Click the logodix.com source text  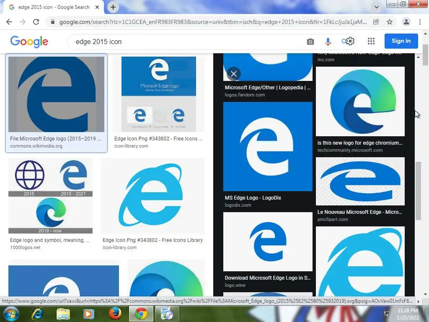coord(238,205)
